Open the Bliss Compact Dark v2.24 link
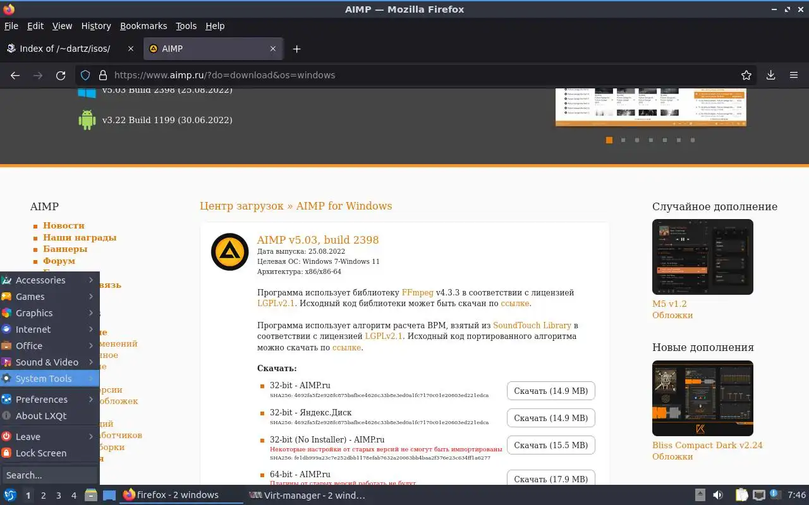Screen dimensions: 809x505 [x=707, y=445]
